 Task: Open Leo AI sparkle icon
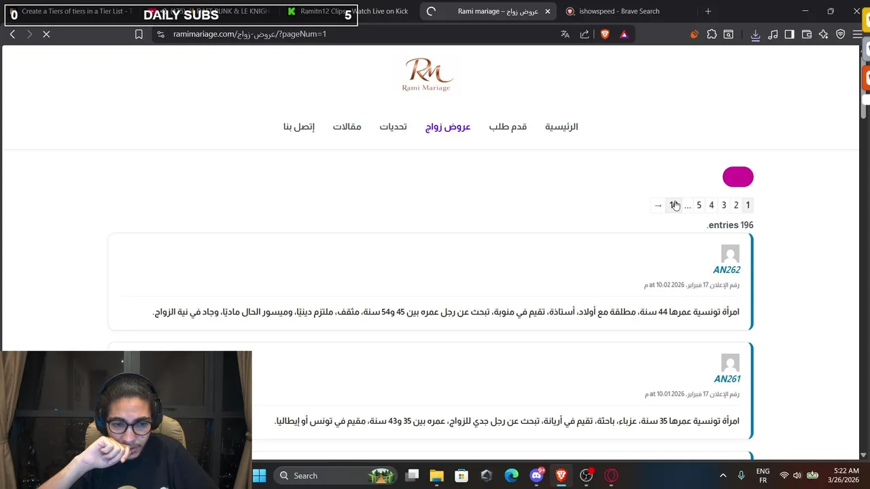point(823,34)
